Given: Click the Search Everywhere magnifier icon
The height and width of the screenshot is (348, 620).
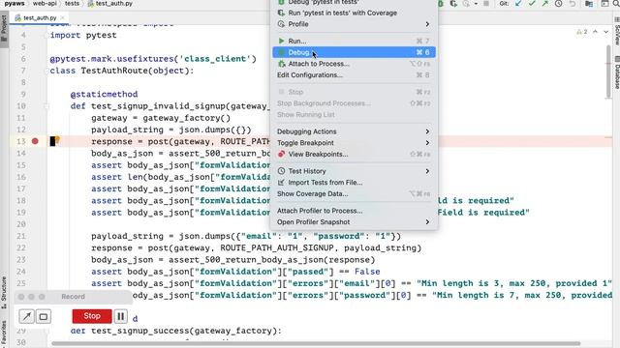Looking at the screenshot, I should 616,4.
